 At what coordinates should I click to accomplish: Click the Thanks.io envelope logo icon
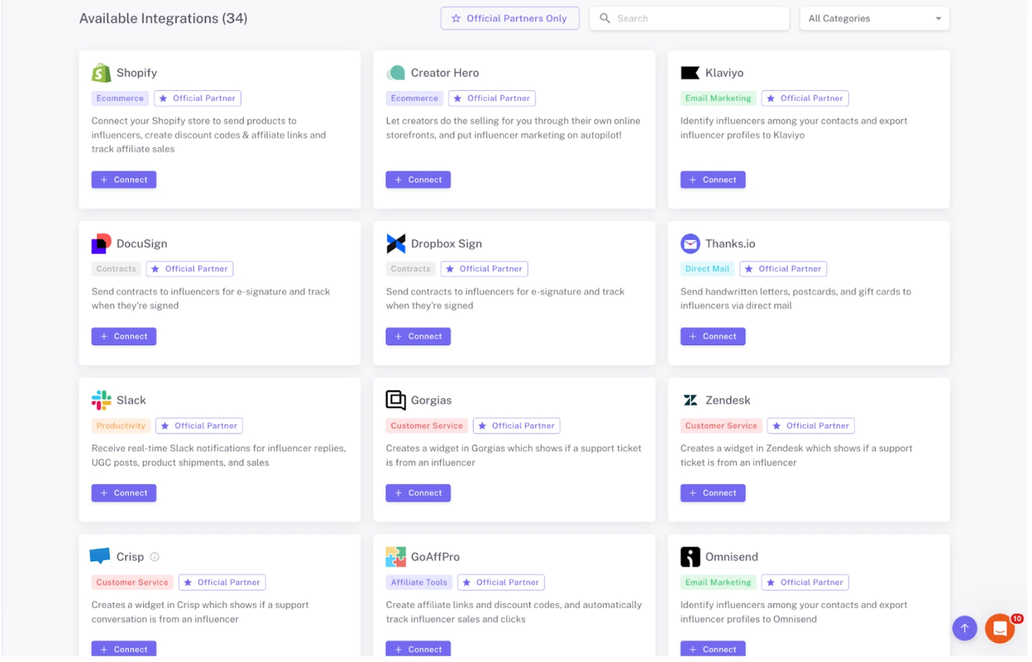[690, 244]
